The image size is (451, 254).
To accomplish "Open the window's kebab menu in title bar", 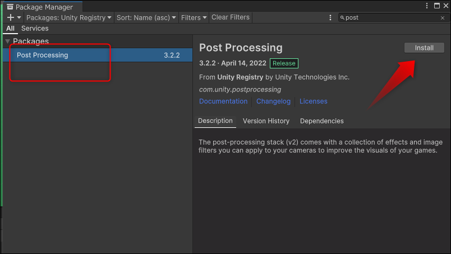I will [x=427, y=7].
